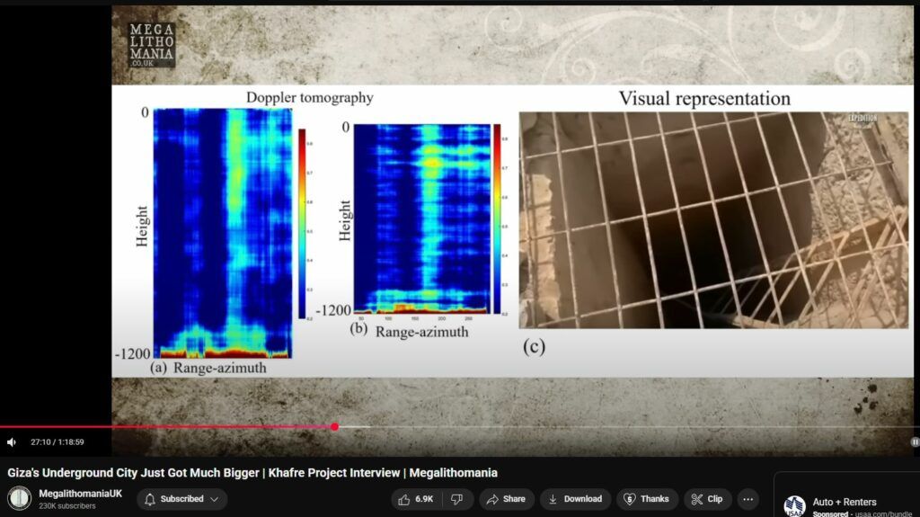The height and width of the screenshot is (517, 920).
Task: Click the red scrubber dot on the progress bar
Action: coord(334,427)
